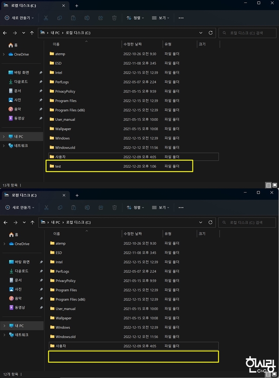This screenshot has height=378, width=279.
Task: Expand 내 PC node in top window sidebar
Action: point(4,136)
